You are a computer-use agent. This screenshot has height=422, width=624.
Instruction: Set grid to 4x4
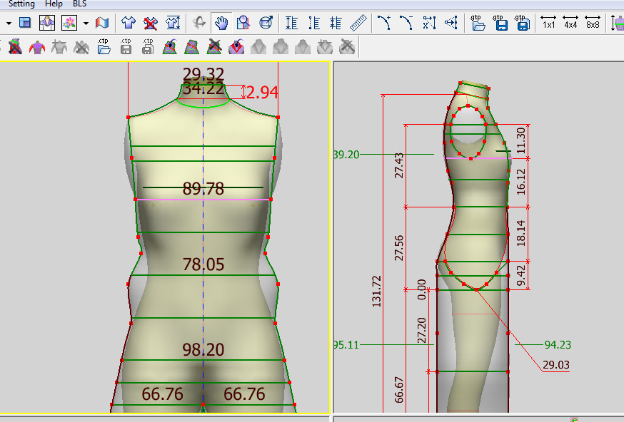point(570,23)
